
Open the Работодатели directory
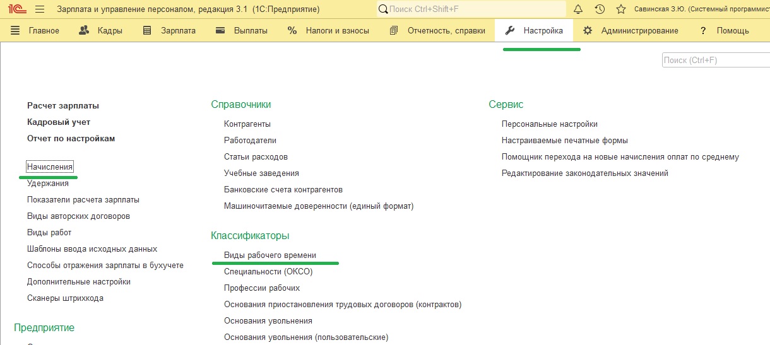(250, 141)
